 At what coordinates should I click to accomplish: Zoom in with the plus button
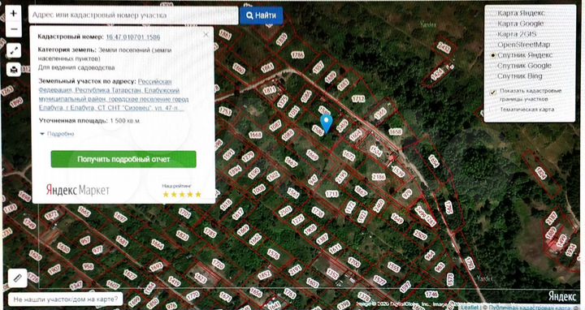(x=14, y=14)
